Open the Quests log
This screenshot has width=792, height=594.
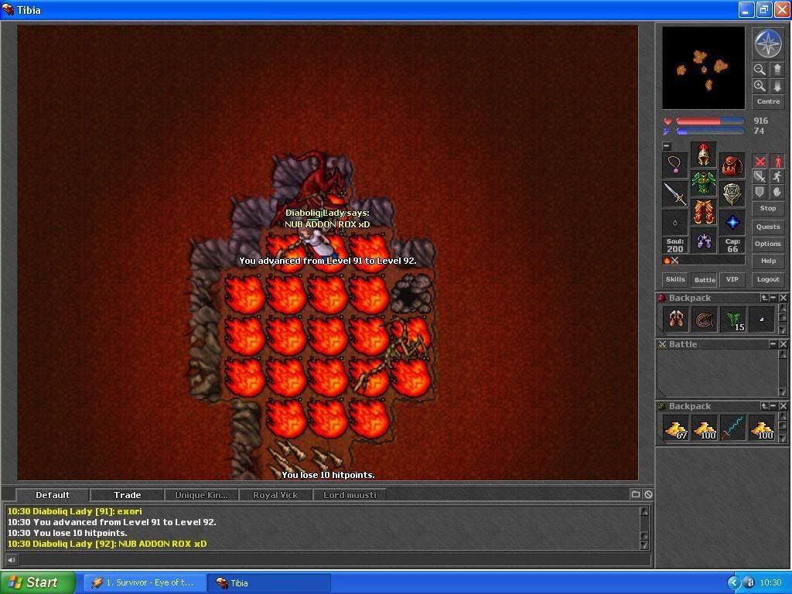point(768,227)
